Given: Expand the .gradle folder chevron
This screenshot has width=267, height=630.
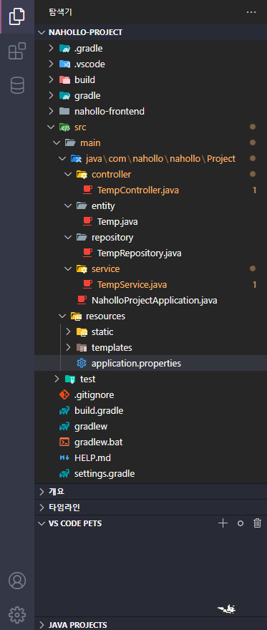Looking at the screenshot, I should click(51, 48).
